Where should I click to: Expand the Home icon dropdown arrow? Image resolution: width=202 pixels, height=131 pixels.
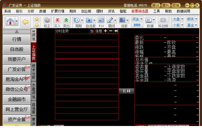16,21
